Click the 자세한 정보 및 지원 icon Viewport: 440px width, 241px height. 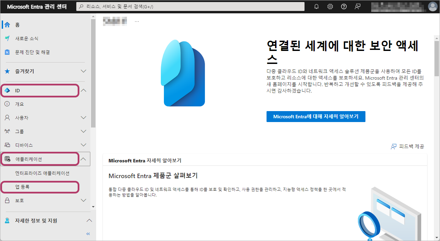(7, 220)
